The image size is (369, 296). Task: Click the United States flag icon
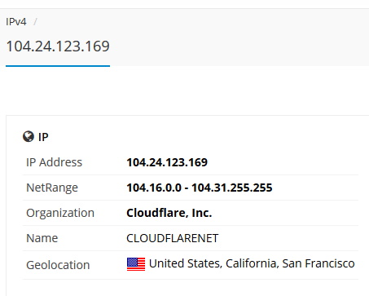click(x=136, y=264)
